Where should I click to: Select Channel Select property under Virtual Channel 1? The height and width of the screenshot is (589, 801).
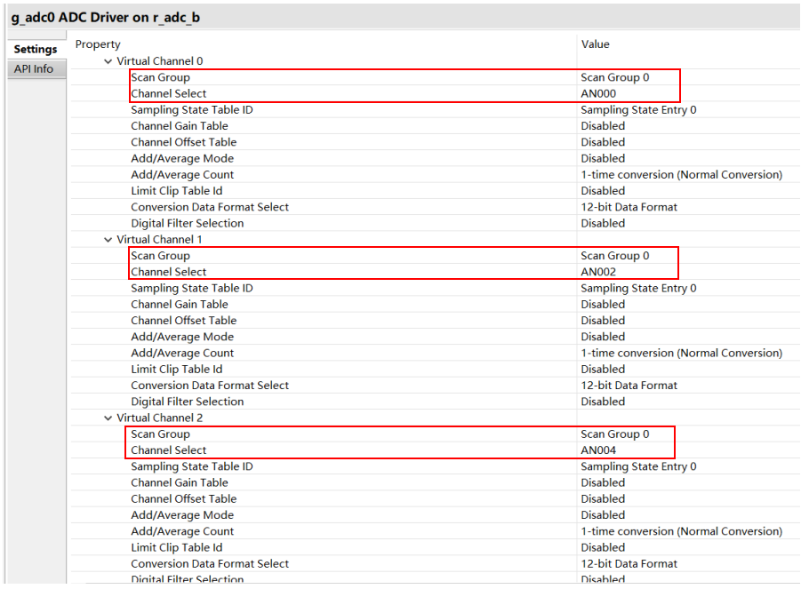click(x=169, y=272)
